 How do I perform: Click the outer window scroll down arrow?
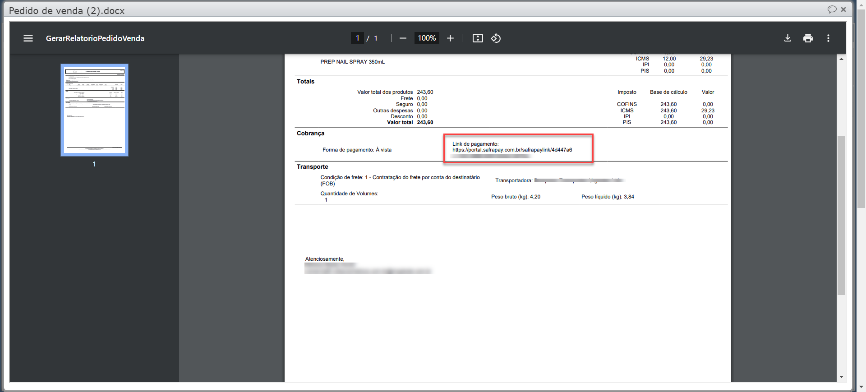pyautogui.click(x=861, y=387)
